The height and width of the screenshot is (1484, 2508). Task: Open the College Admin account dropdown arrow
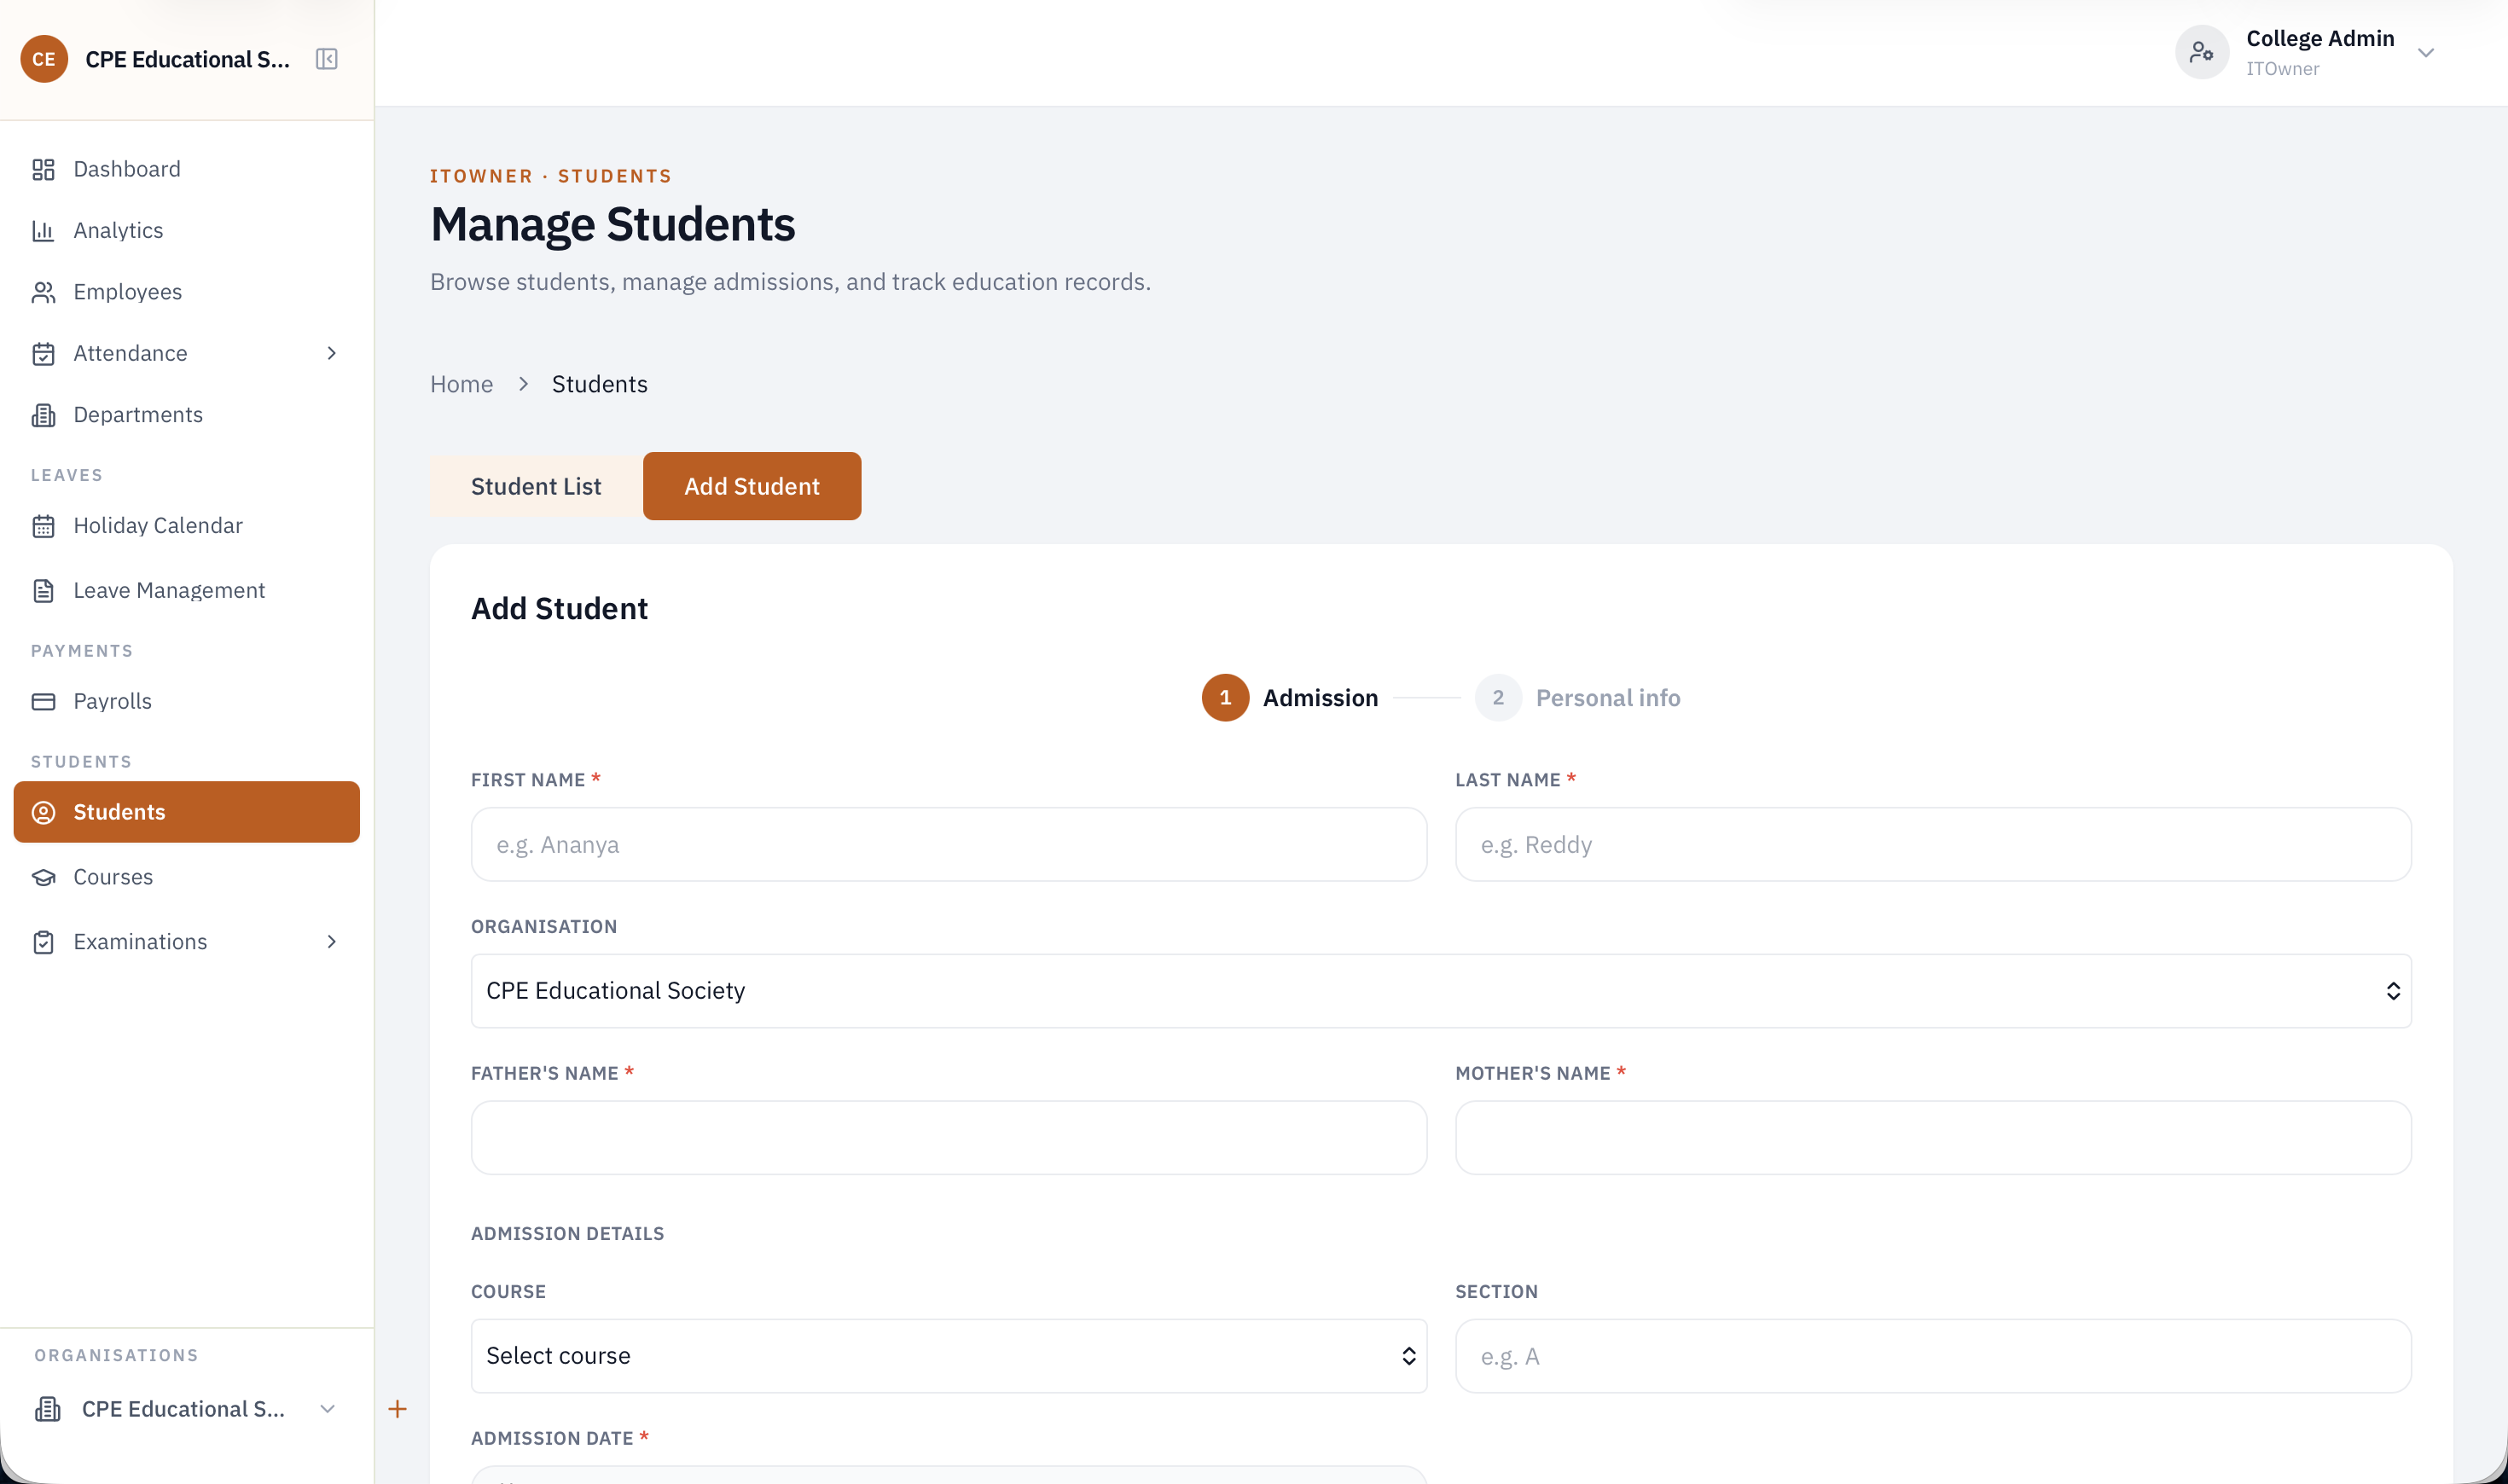[x=2426, y=52]
